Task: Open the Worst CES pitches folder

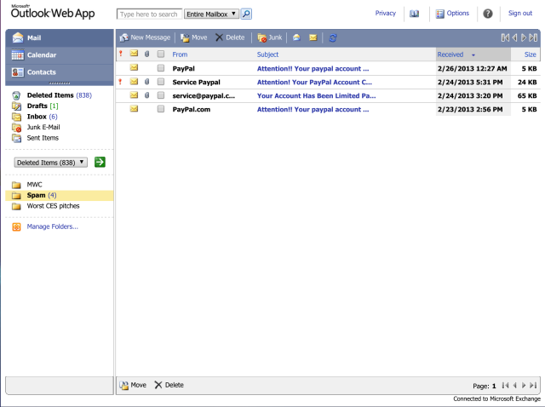Action: (x=53, y=206)
